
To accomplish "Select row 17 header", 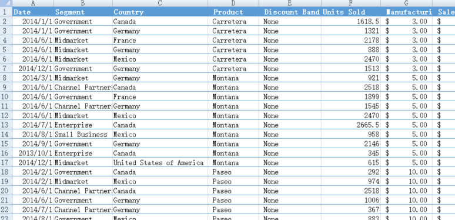I will 6,162.
